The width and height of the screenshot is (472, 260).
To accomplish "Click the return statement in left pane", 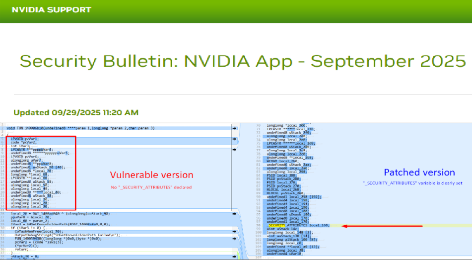I will point(22,250).
